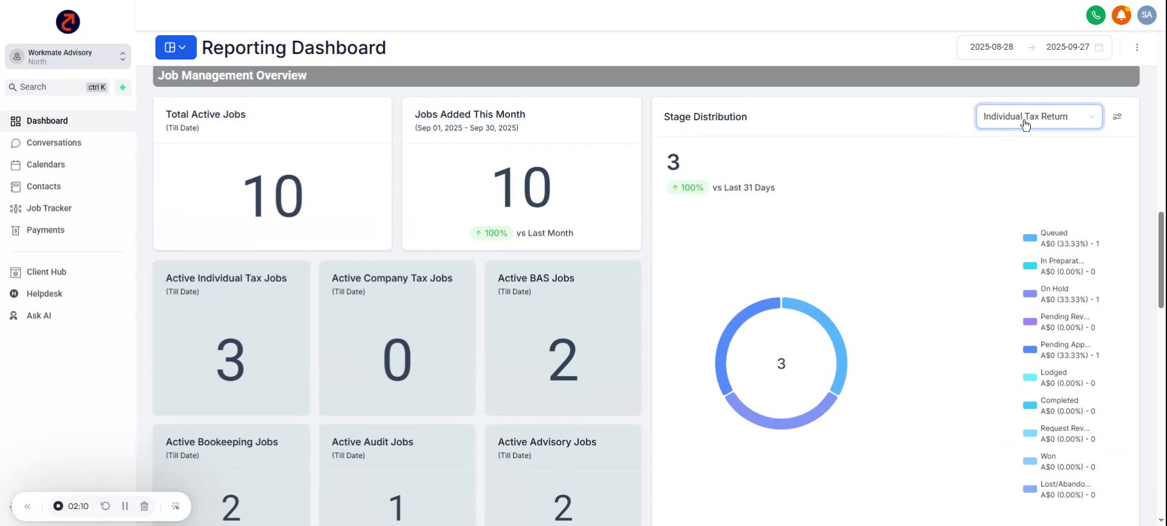Screen dimensions: 1167x526
Task: Pause the screen recording
Action: pyautogui.click(x=125, y=506)
